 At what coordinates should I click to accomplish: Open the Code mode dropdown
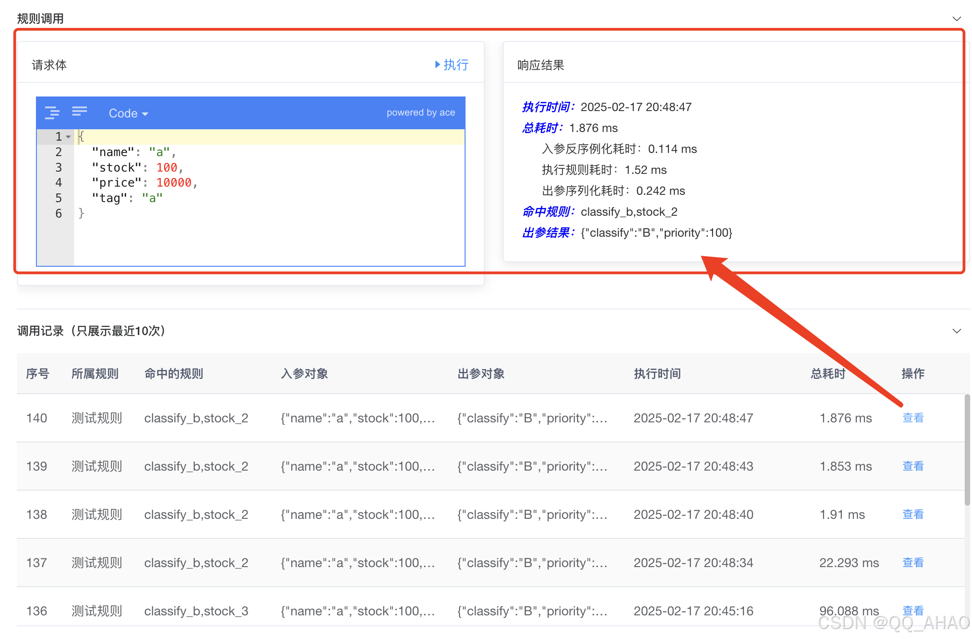[x=128, y=113]
